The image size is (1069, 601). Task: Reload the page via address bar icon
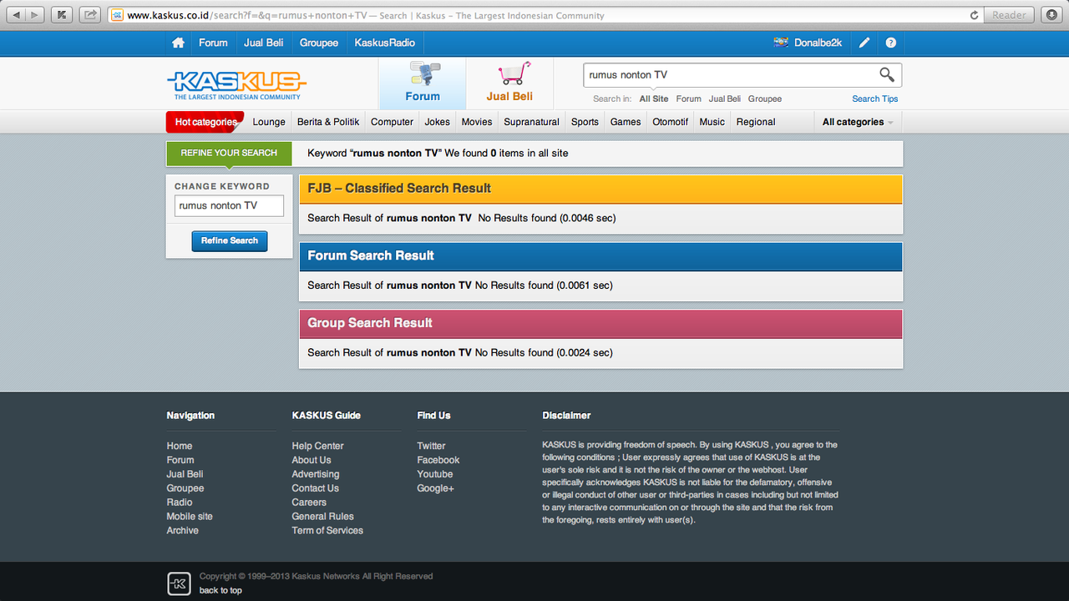[x=975, y=15]
